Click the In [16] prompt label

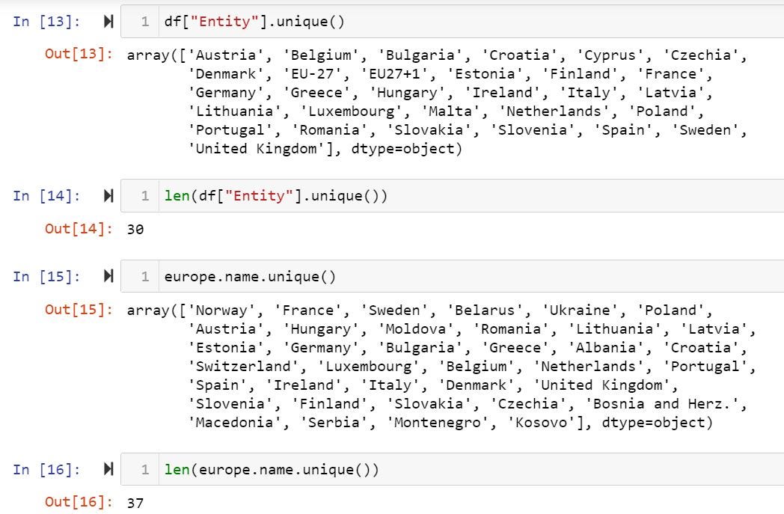tap(46, 470)
